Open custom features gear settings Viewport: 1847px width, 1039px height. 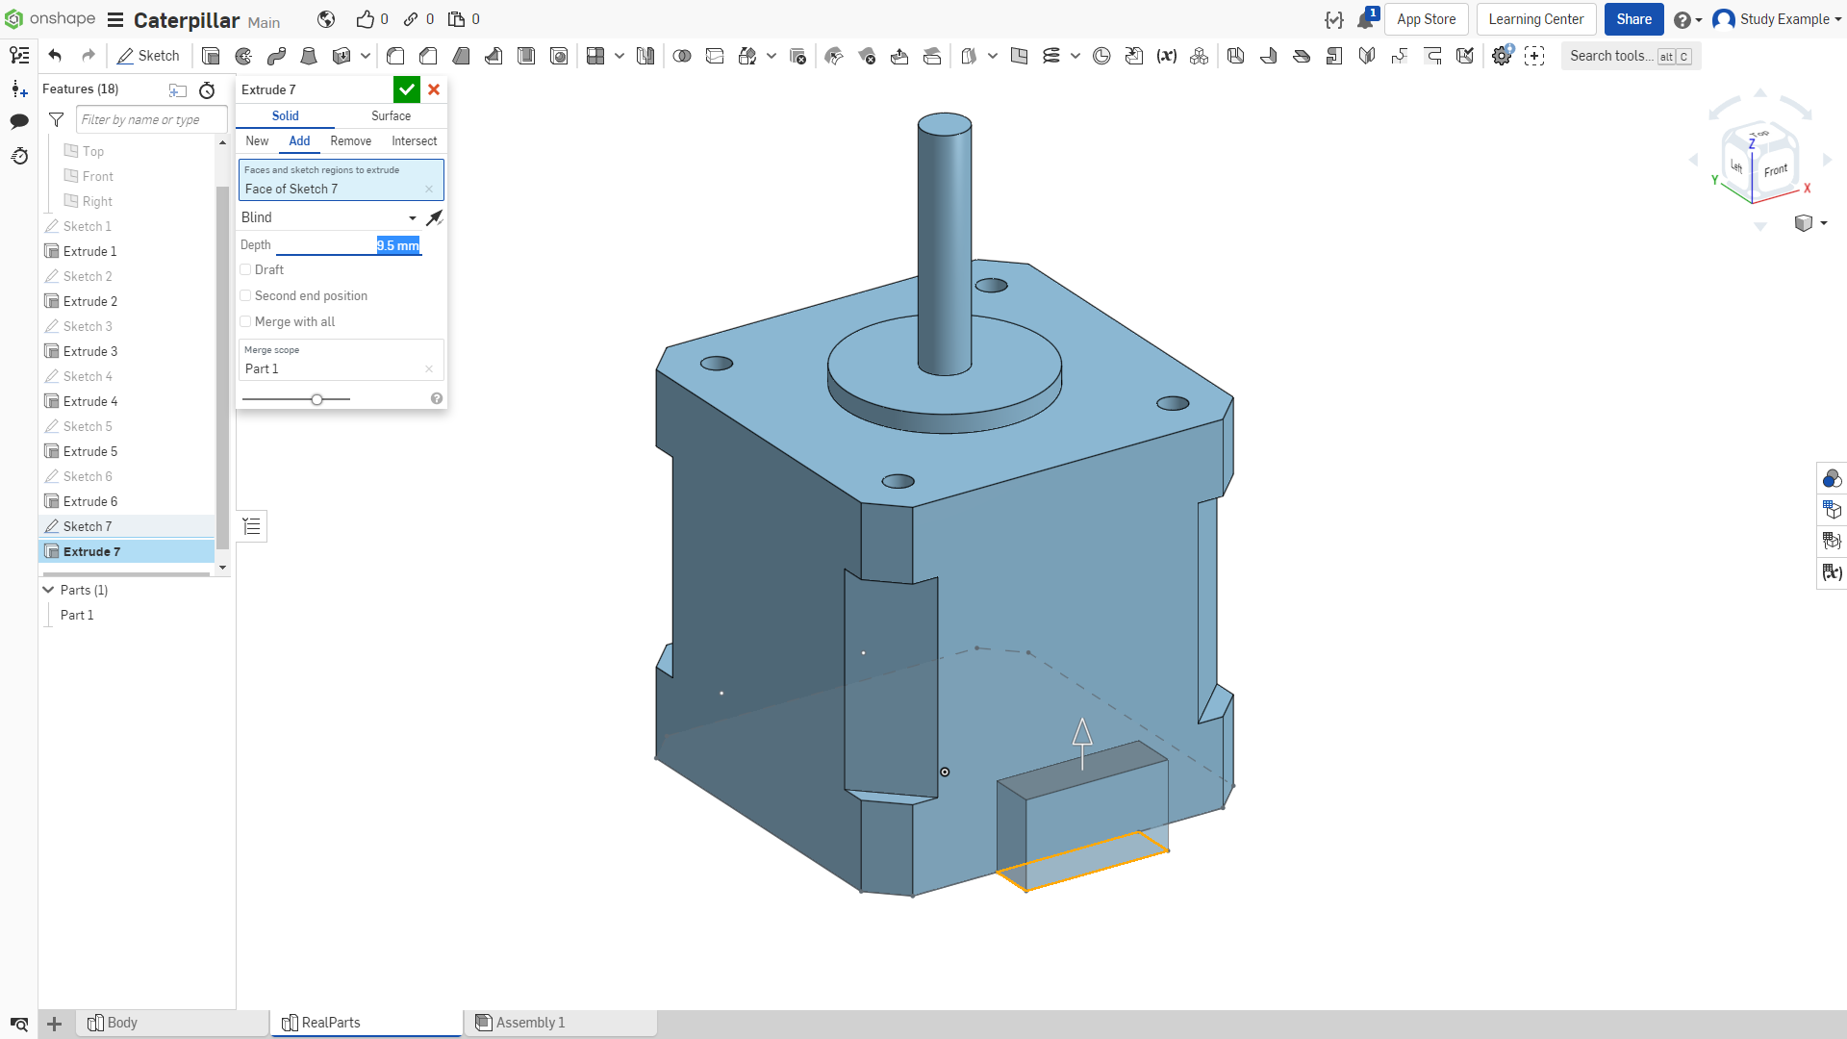click(x=1502, y=56)
